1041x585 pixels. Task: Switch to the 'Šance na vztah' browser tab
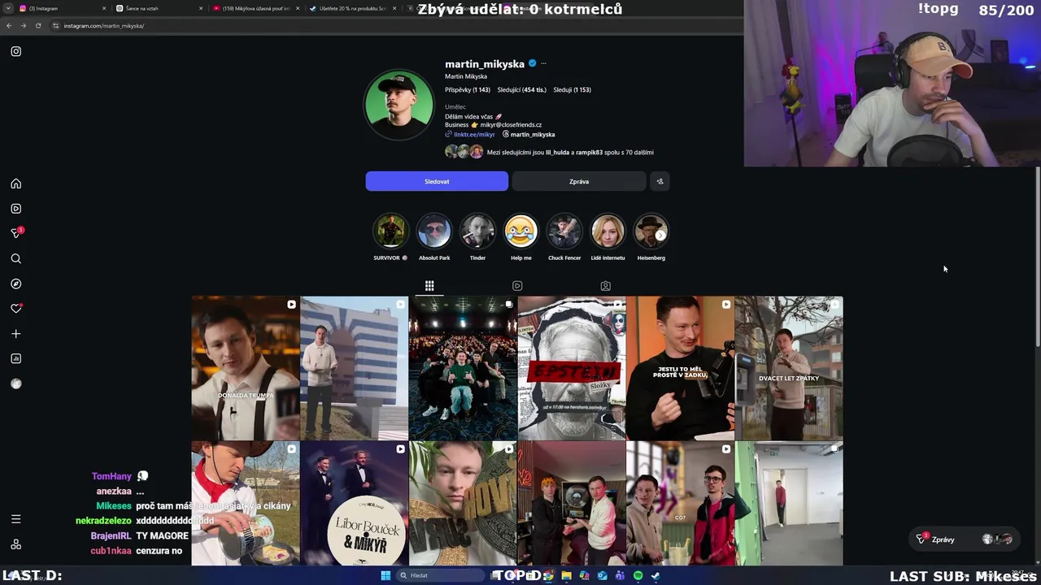(x=159, y=8)
